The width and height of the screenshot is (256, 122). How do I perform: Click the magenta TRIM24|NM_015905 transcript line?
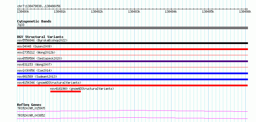coord(132,111)
